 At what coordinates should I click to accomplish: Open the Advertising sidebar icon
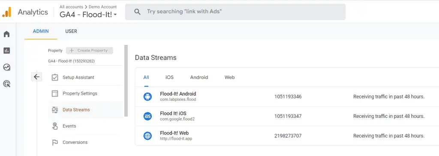tap(6, 84)
